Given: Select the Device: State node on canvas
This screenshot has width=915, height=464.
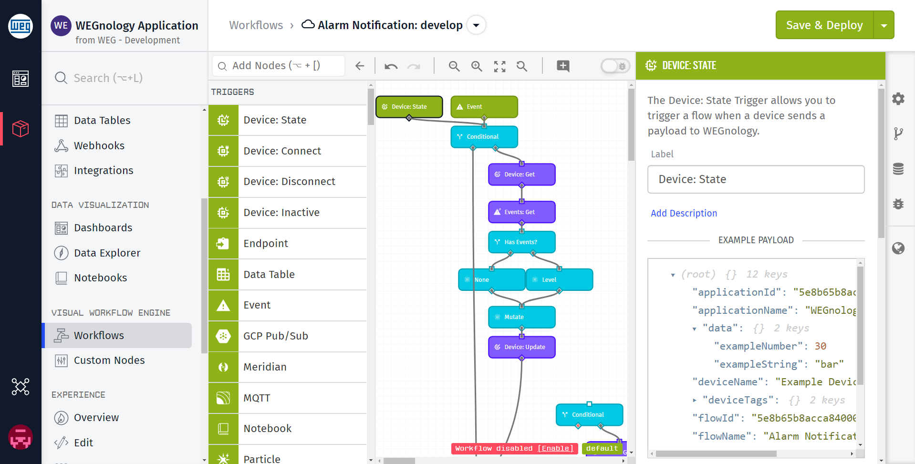Looking at the screenshot, I should [x=409, y=107].
